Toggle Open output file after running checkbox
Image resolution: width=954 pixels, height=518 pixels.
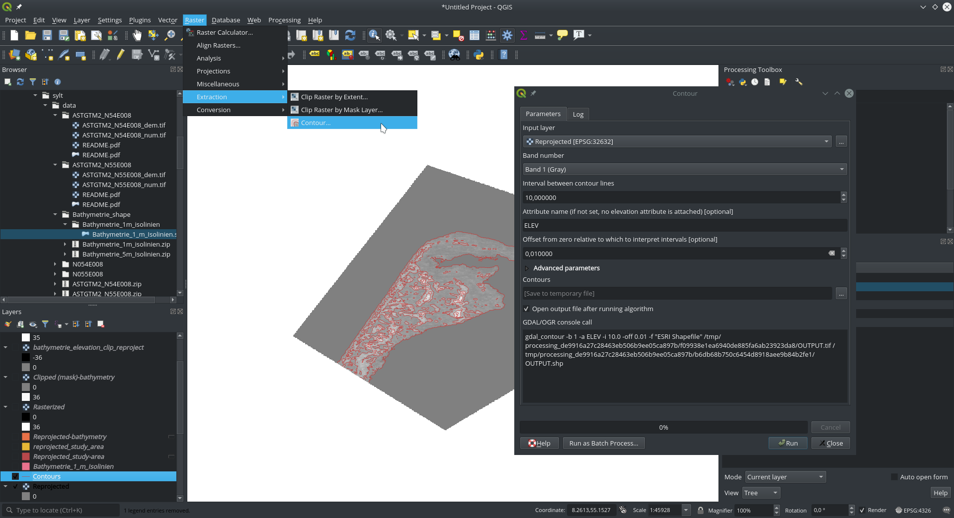pos(526,309)
